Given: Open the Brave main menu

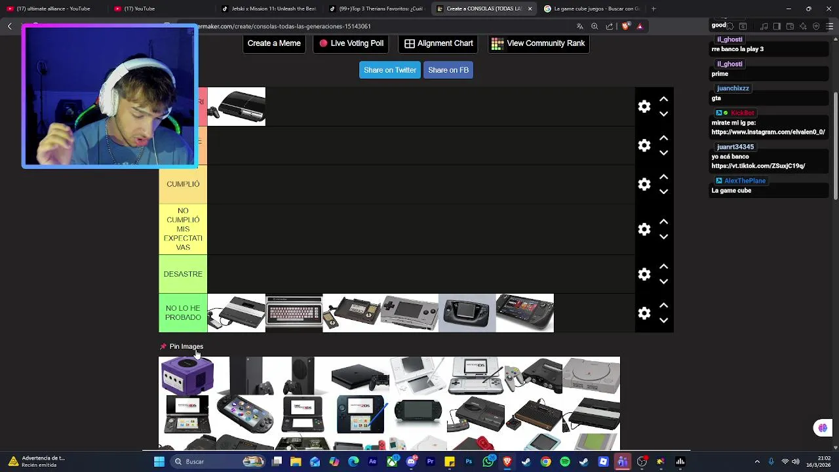Looking at the screenshot, I should [829, 26].
